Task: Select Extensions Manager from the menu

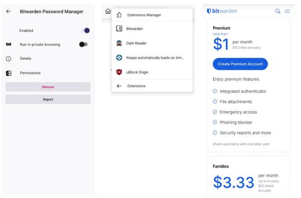Action: [x=144, y=15]
